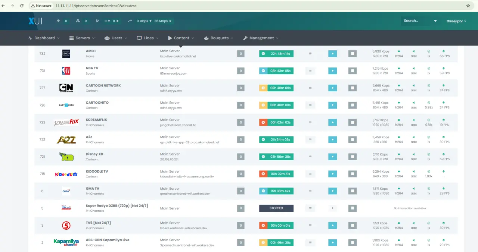Screen dimensions: 478x252
Task: Click the AMC+ client count badge
Action: point(241,54)
